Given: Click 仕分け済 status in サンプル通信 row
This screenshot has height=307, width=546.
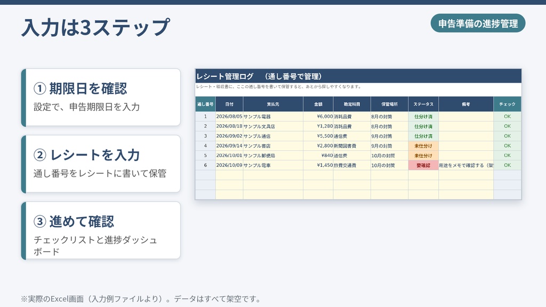Looking at the screenshot, I should [423, 136].
